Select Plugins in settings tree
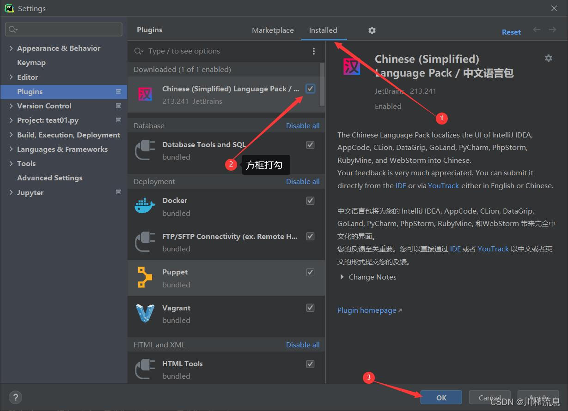This screenshot has height=411, width=568. click(x=63, y=91)
